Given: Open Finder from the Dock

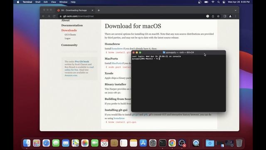Looking at the screenshot, I should click(27, 143).
